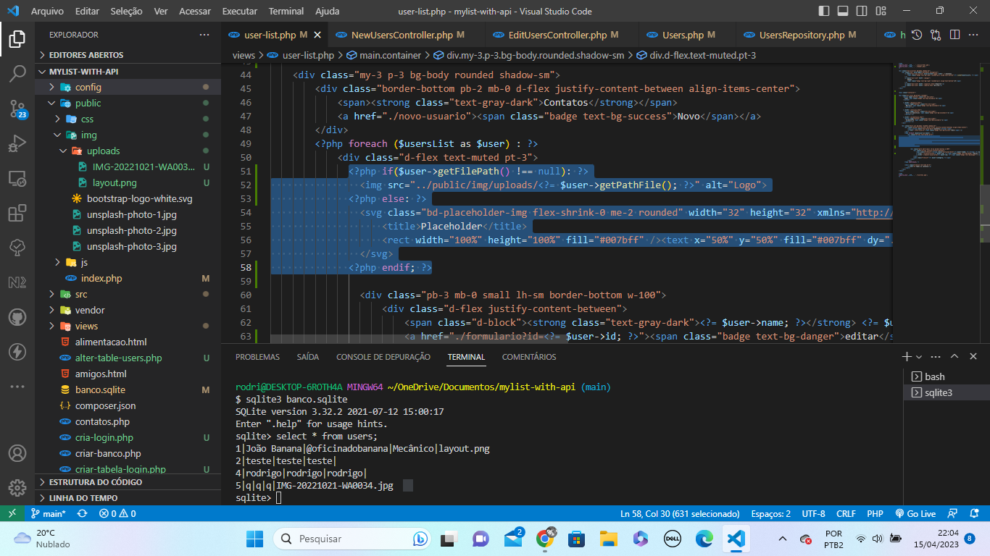Screen dimensions: 990x556
Task: Open the Seleção menu
Action: click(126, 11)
